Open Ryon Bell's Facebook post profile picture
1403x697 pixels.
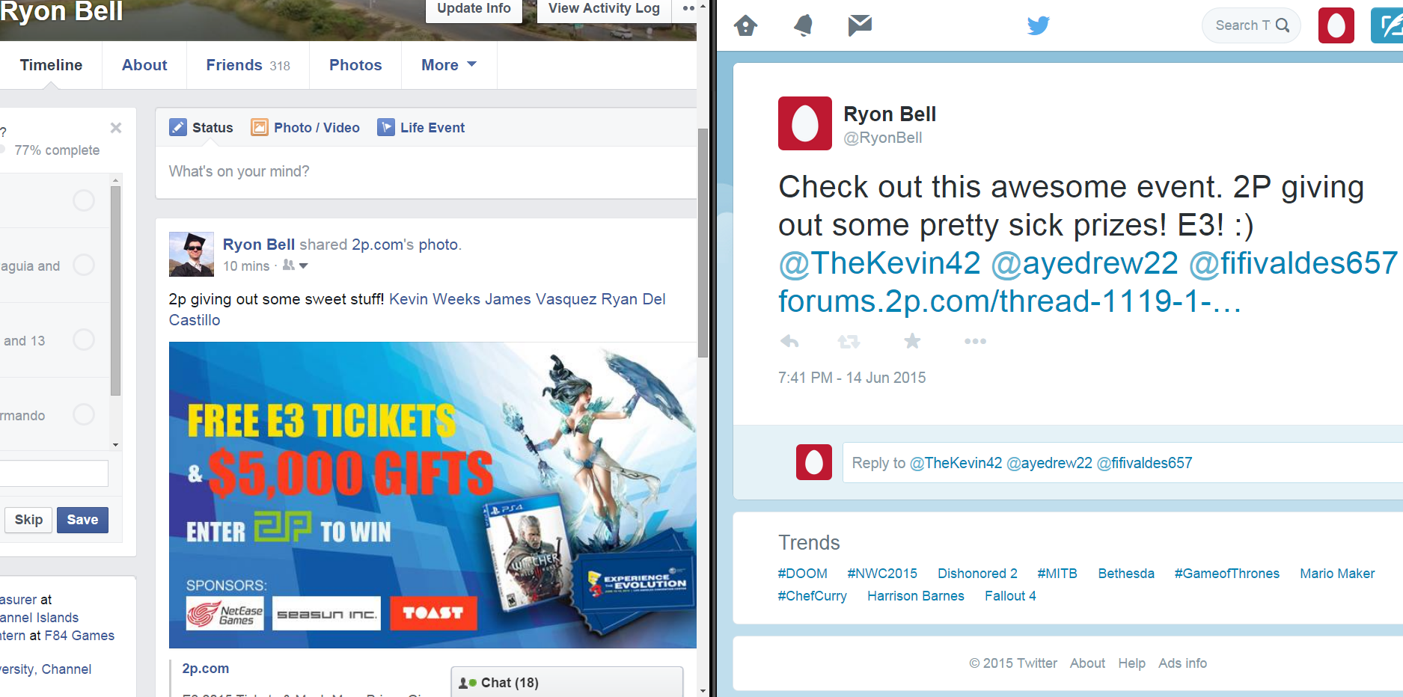192,254
